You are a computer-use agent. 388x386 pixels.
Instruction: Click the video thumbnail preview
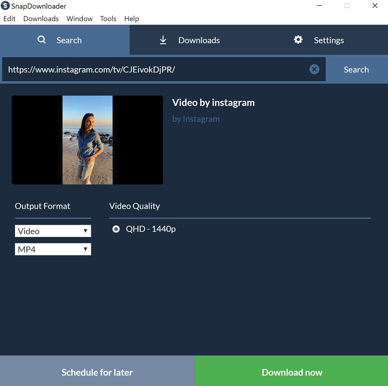(88, 140)
